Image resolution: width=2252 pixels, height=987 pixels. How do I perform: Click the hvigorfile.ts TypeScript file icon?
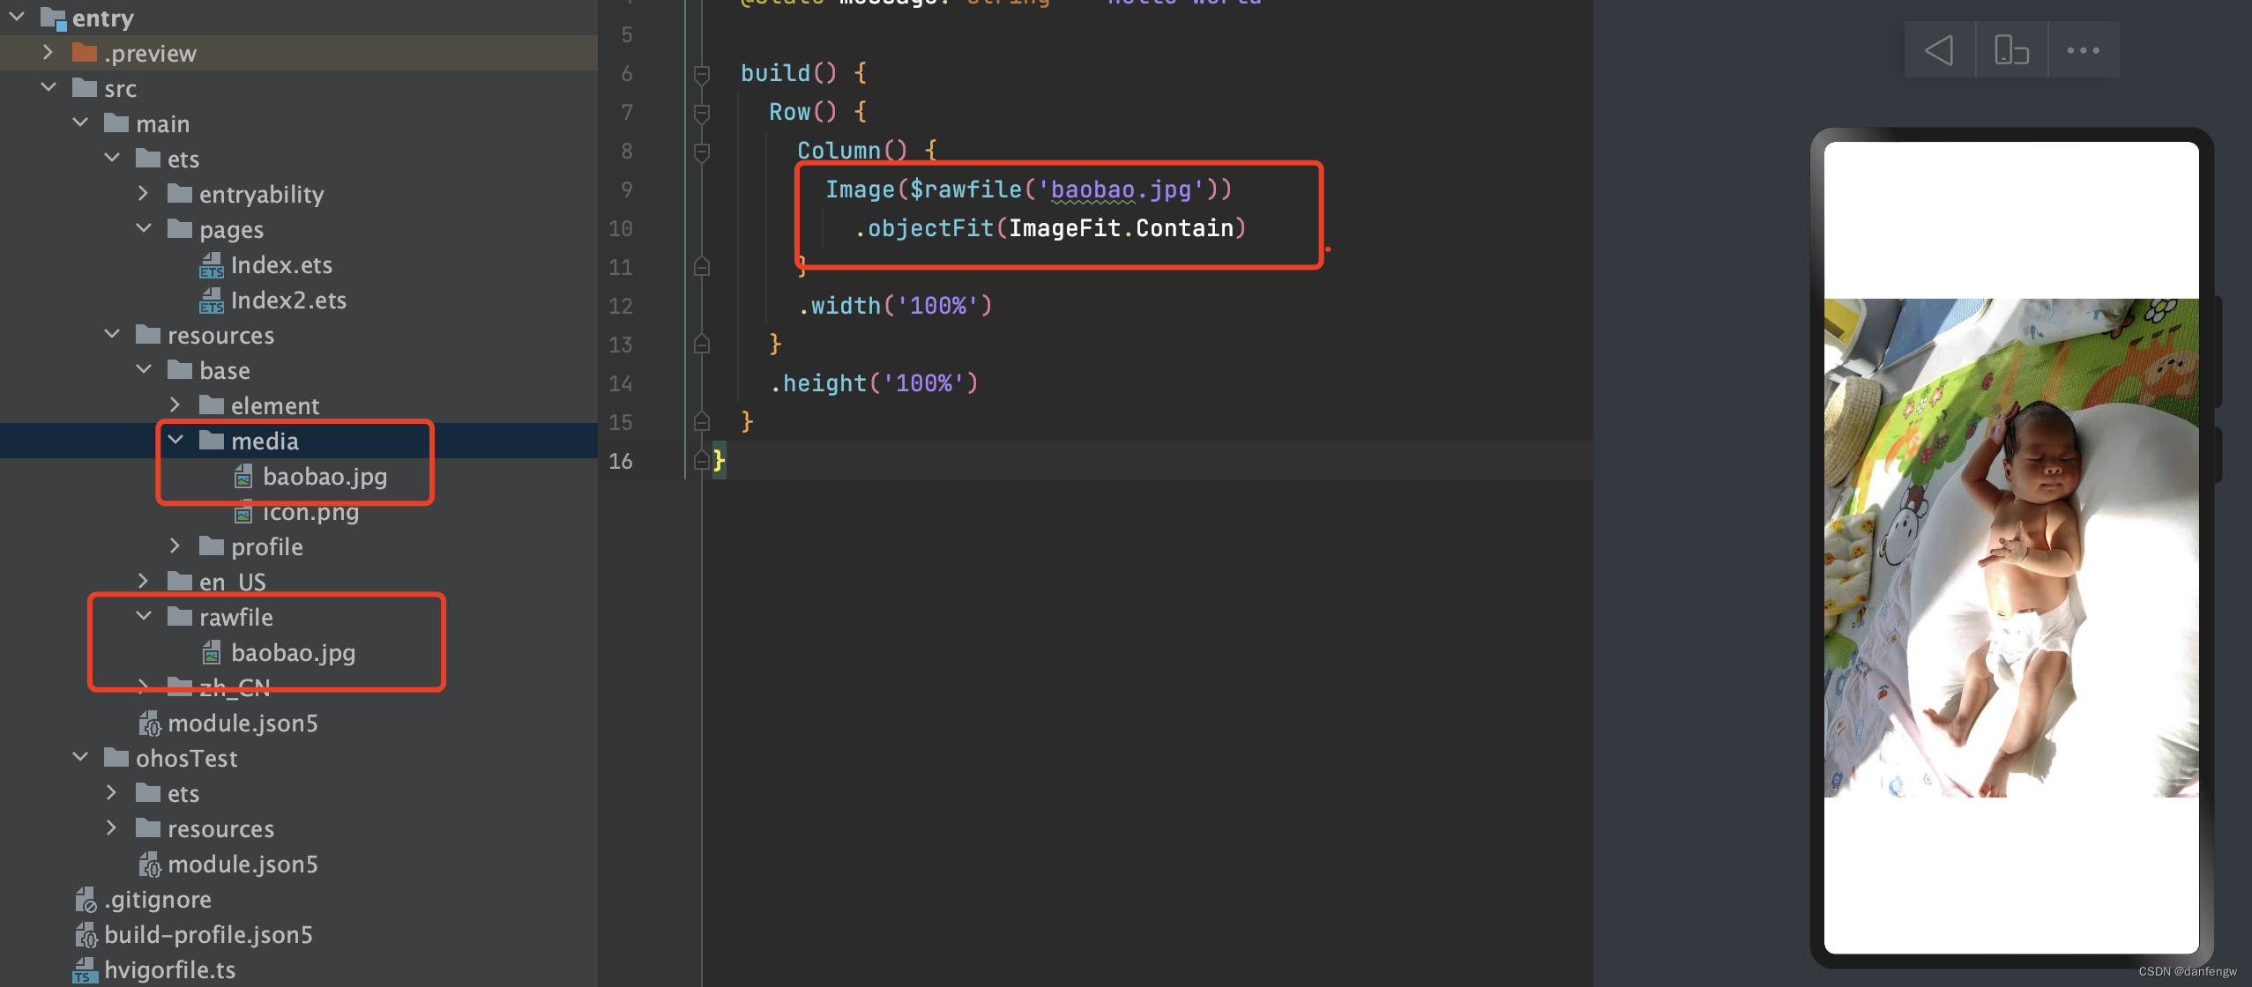pyautogui.click(x=85, y=970)
